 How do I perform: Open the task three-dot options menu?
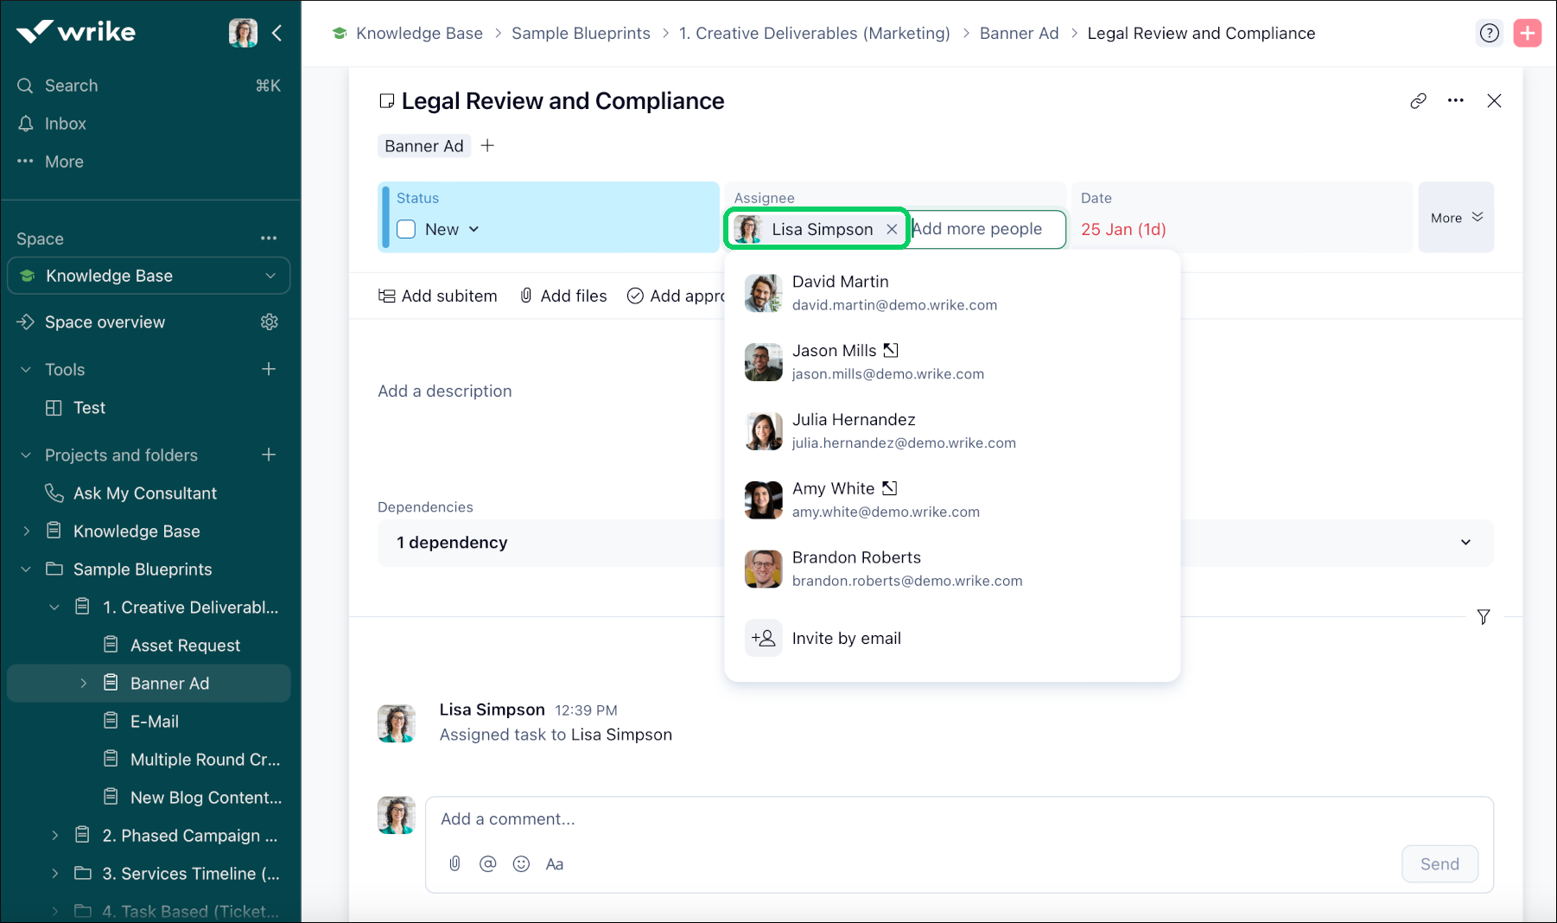1456,100
